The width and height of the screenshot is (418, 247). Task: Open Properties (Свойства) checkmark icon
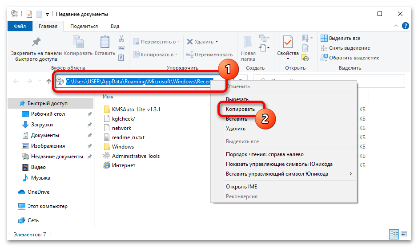pos(288,42)
